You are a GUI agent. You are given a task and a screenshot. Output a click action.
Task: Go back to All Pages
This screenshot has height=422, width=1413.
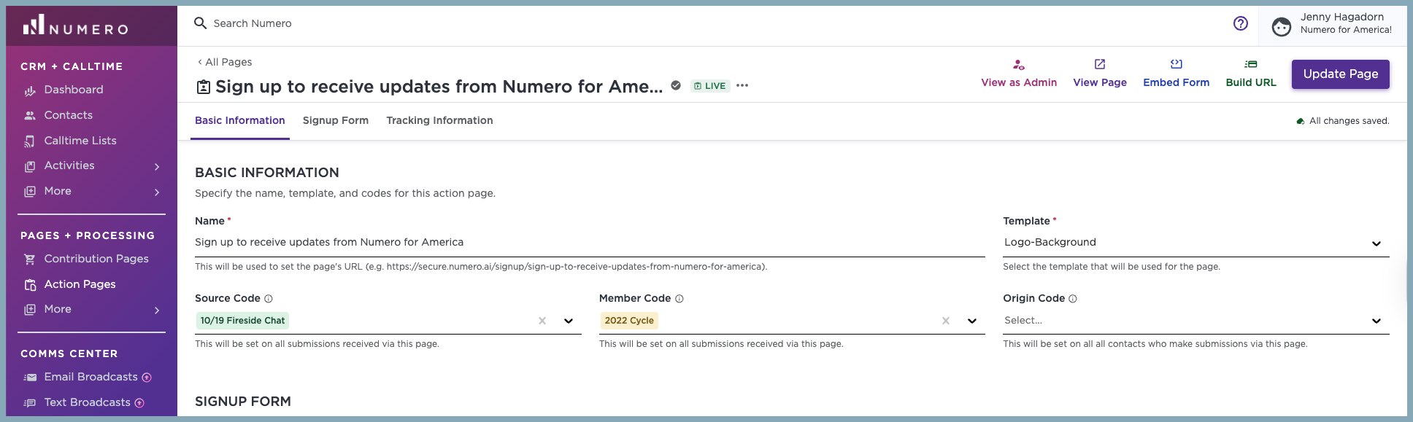(x=225, y=62)
